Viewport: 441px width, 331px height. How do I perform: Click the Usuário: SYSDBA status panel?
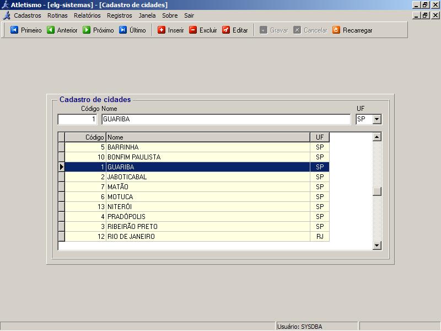click(x=317, y=327)
